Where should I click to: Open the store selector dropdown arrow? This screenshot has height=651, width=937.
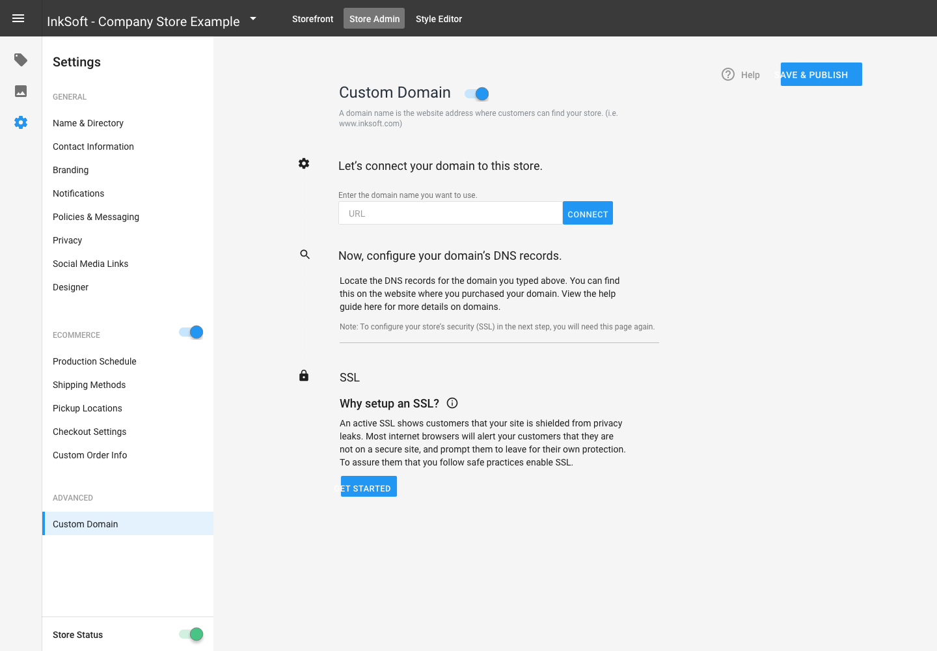pyautogui.click(x=252, y=19)
